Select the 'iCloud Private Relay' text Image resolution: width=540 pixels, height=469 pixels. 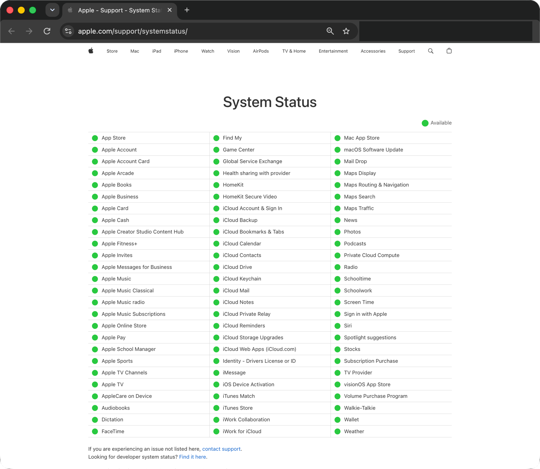pos(247,314)
